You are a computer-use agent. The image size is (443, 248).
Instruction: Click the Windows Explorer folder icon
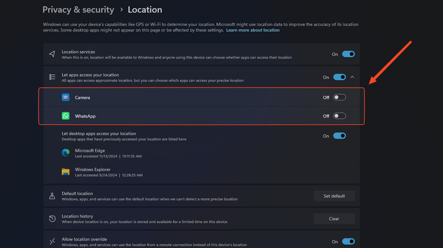66,172
